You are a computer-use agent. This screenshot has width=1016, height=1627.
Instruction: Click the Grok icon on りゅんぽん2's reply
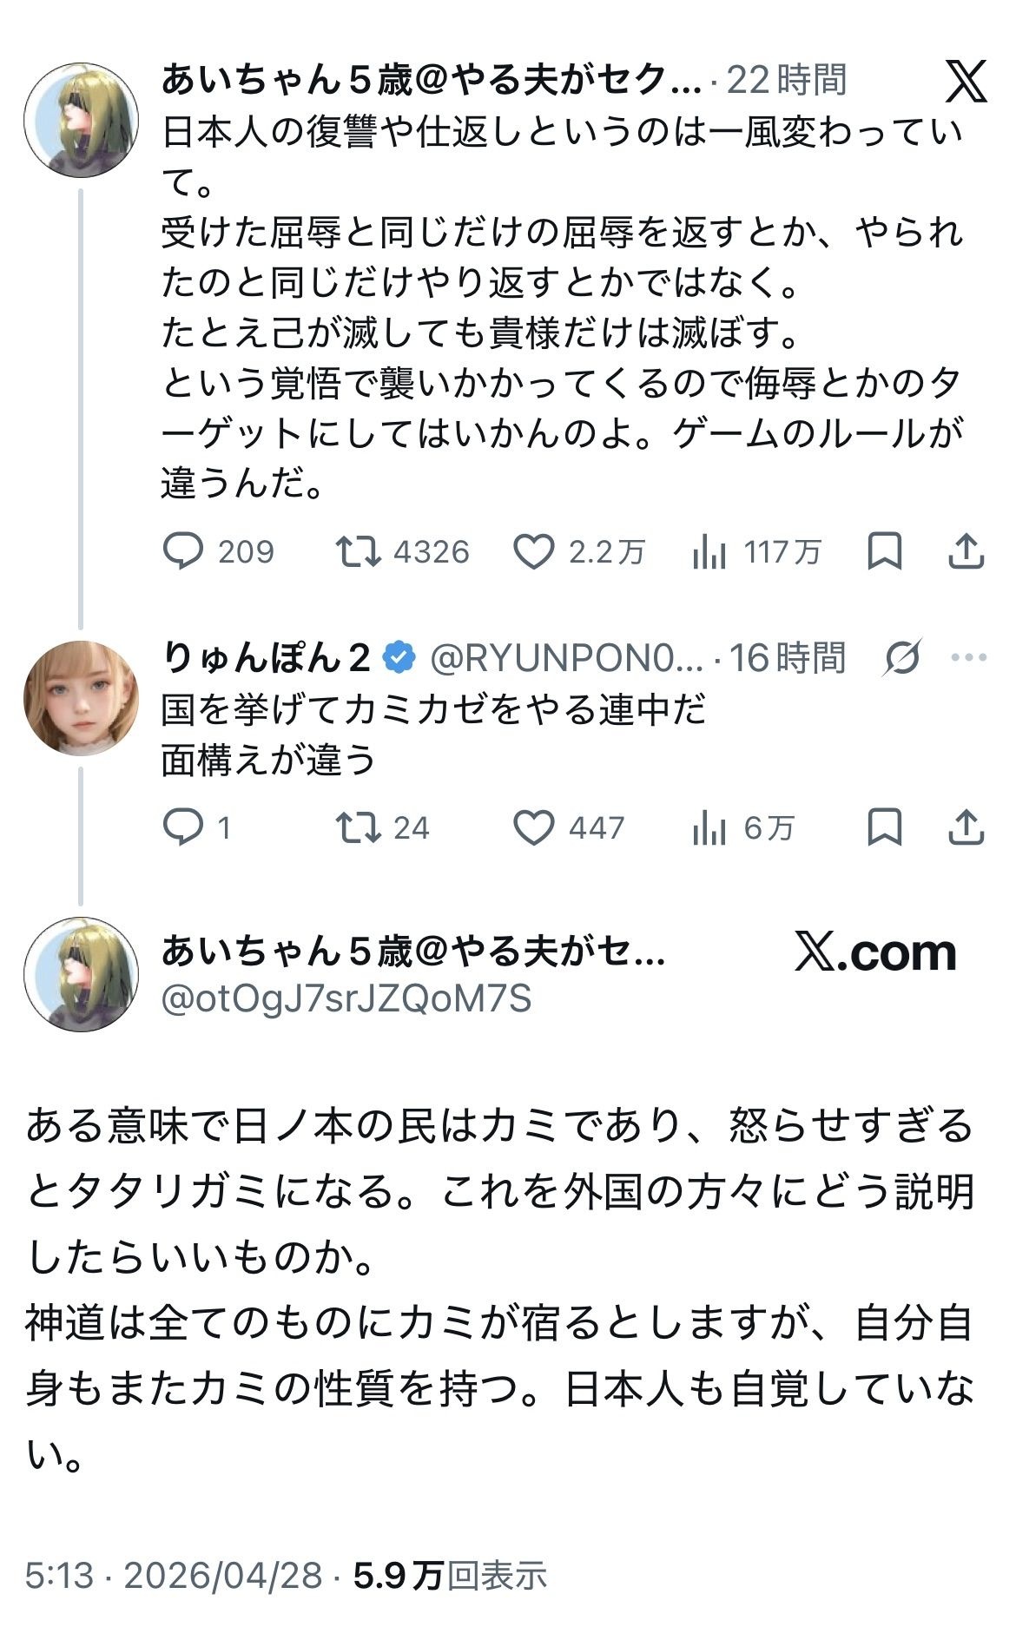tap(902, 658)
